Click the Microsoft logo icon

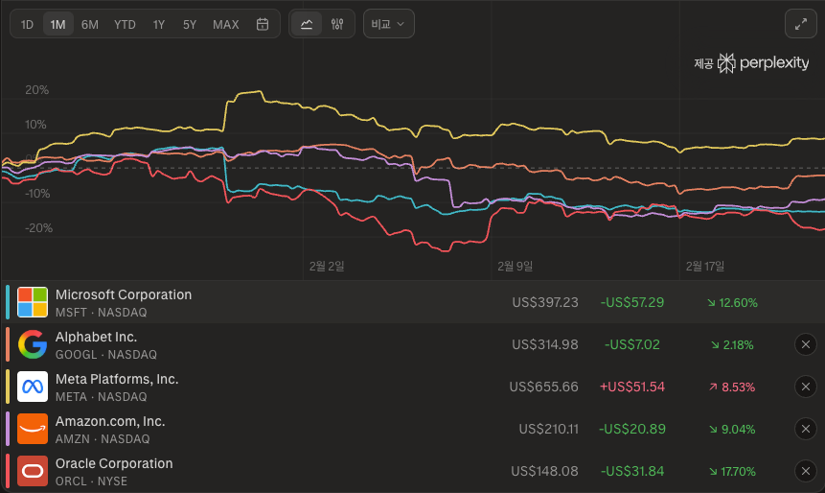(33, 302)
